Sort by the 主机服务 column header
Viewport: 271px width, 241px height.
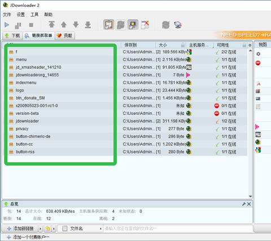tap(200, 45)
